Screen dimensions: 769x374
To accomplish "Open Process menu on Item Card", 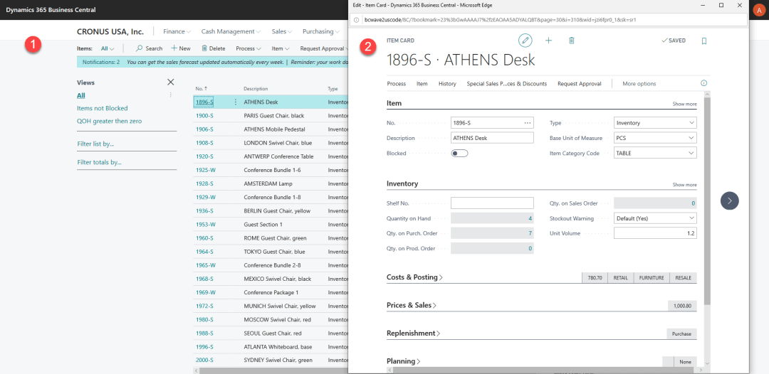I will click(x=397, y=84).
